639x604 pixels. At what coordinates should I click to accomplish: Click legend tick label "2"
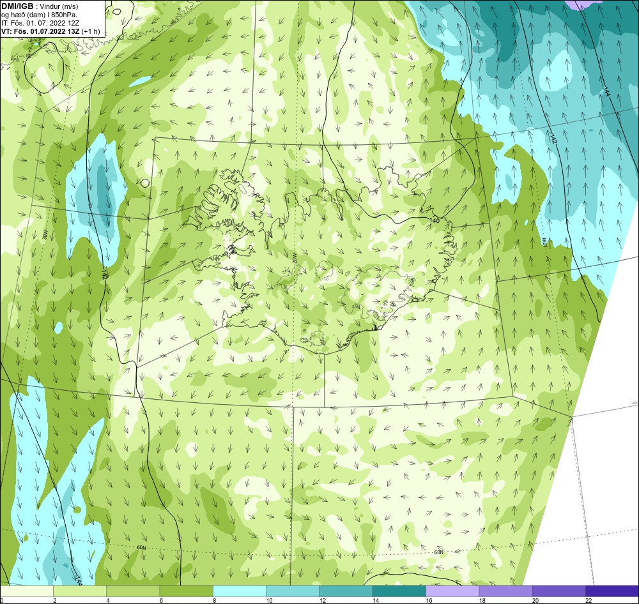54,600
